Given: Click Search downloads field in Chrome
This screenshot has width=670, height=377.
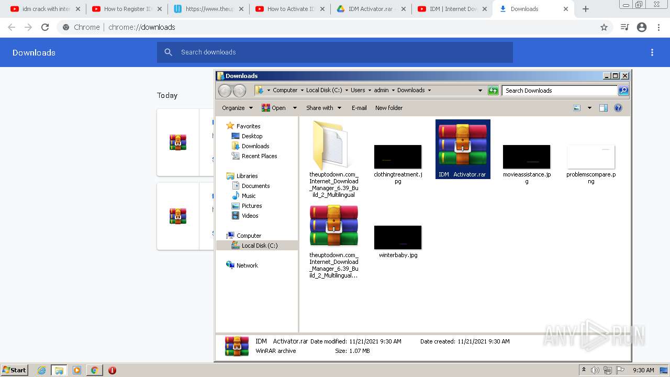Looking at the screenshot, I should pyautogui.click(x=335, y=52).
